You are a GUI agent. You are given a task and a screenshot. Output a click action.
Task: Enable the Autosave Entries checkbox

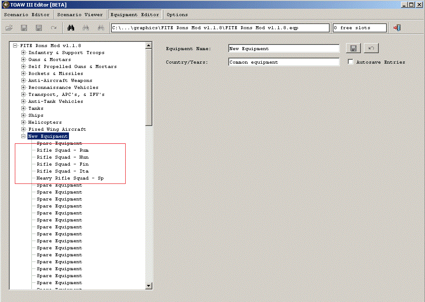click(350, 62)
